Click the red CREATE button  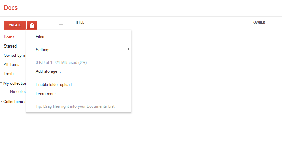click(x=15, y=25)
